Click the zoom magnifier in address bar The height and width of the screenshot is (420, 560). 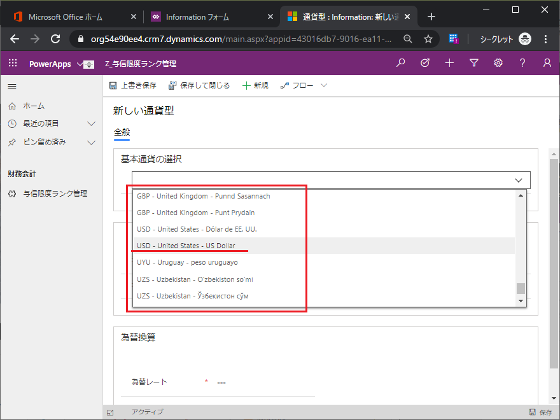407,39
